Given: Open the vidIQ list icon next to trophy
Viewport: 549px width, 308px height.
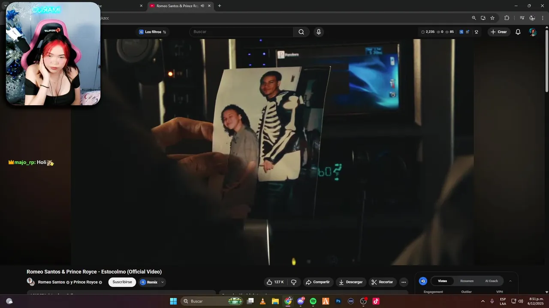Looking at the screenshot, I should click(x=468, y=32).
